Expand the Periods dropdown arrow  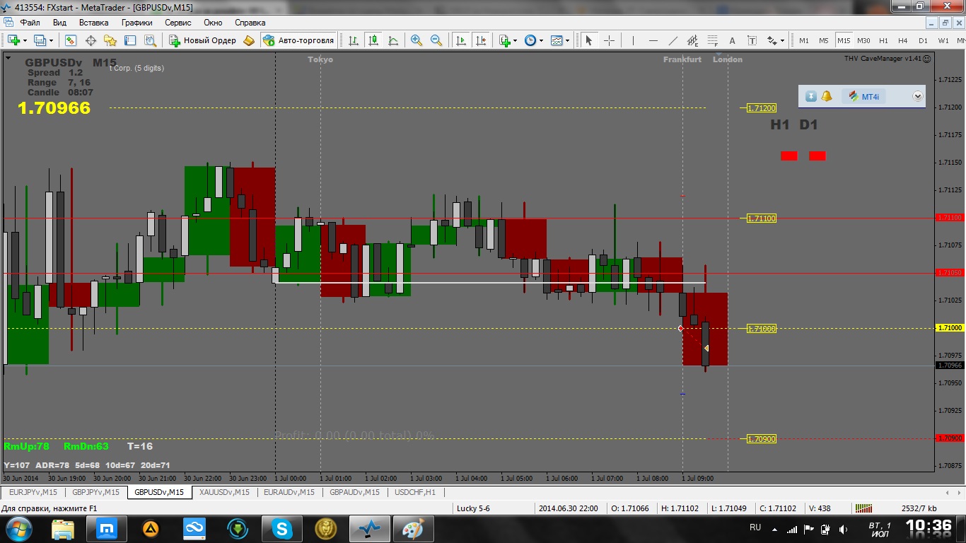pyautogui.click(x=541, y=40)
